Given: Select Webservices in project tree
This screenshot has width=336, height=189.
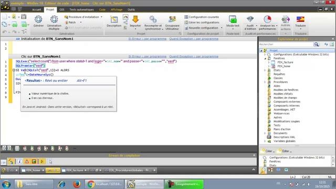Looking at the screenshot, I should click(281, 113).
